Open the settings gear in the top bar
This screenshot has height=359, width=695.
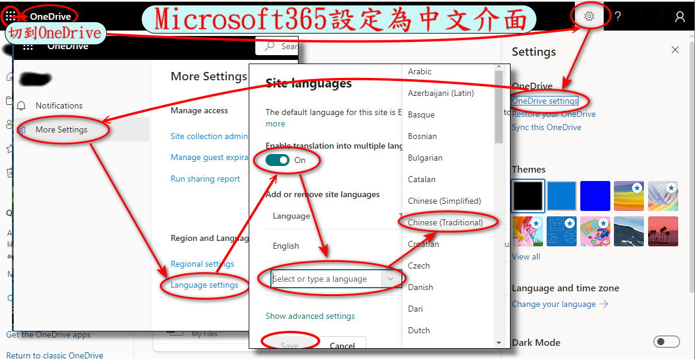pos(589,16)
